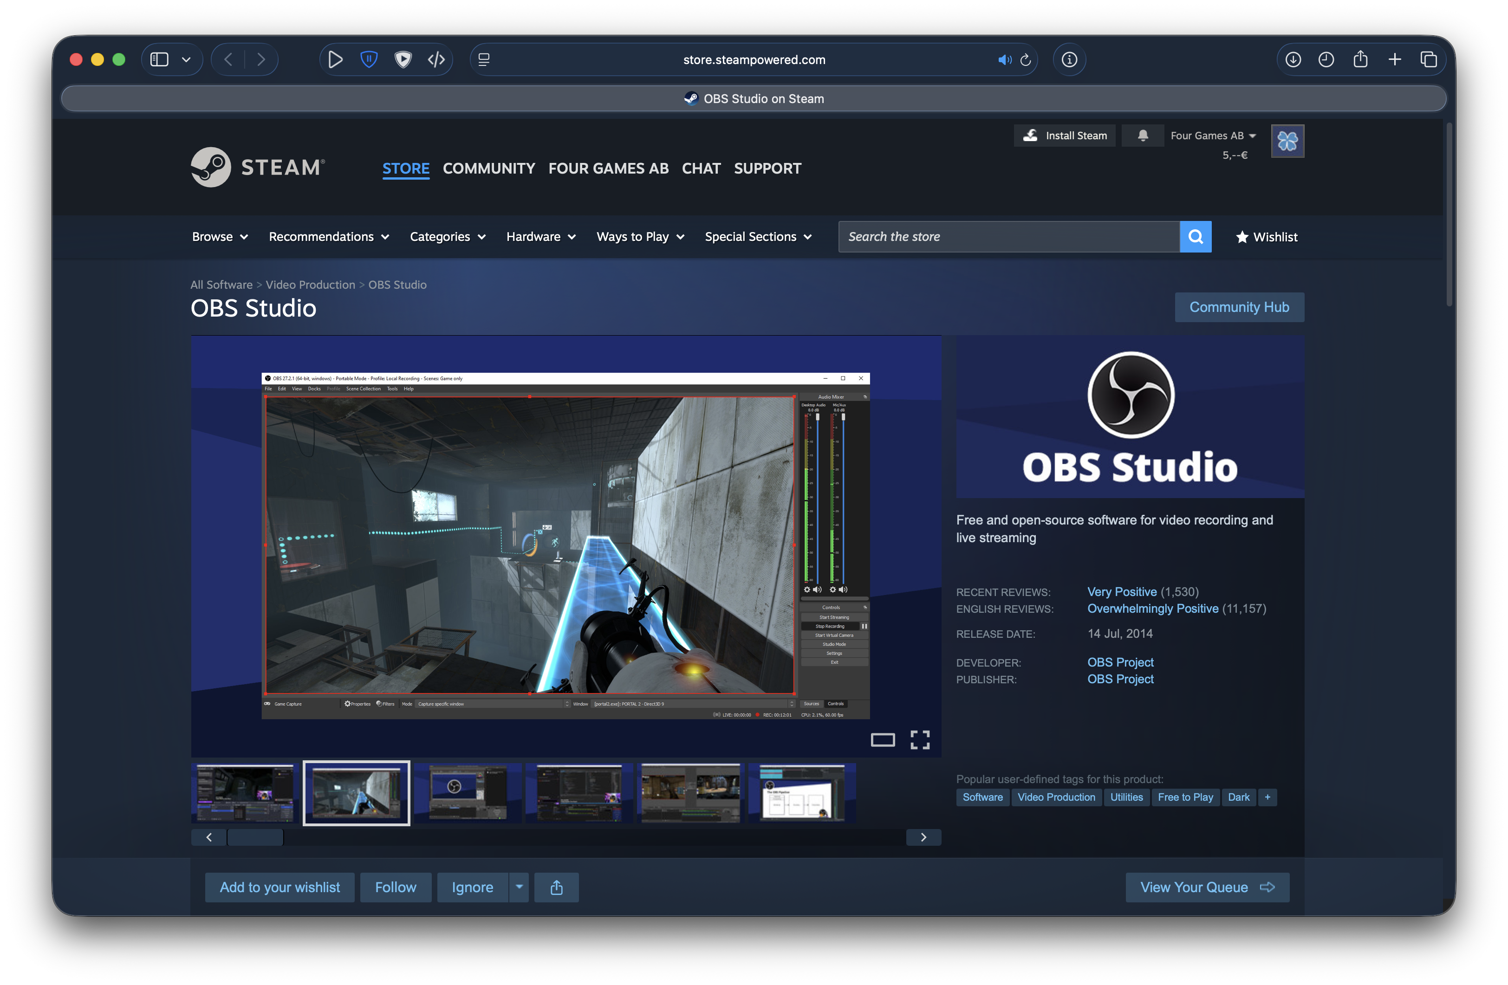The image size is (1508, 985).
Task: Click the store search magnifier button
Action: click(x=1196, y=237)
